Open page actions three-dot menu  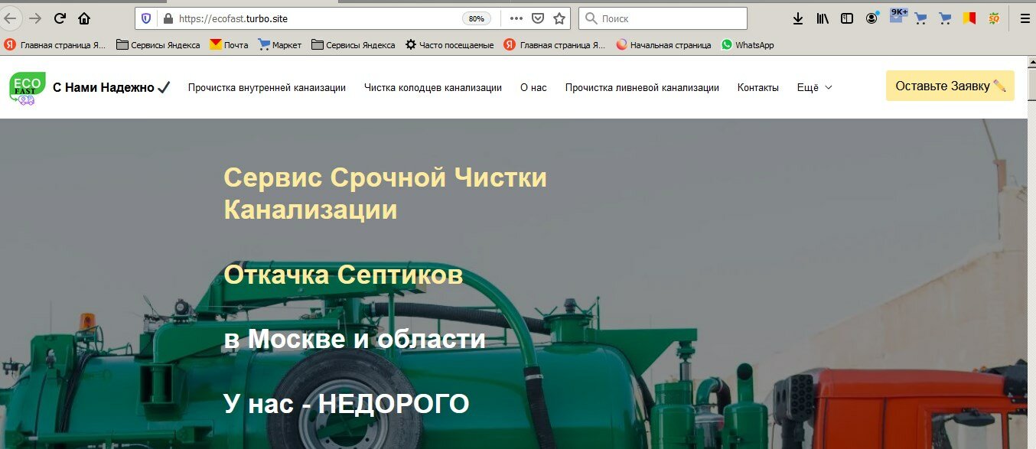[x=516, y=18]
